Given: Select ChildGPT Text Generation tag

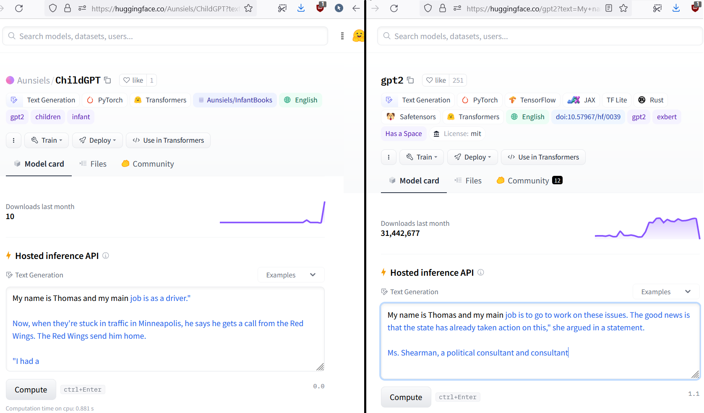Looking at the screenshot, I should click(x=43, y=100).
